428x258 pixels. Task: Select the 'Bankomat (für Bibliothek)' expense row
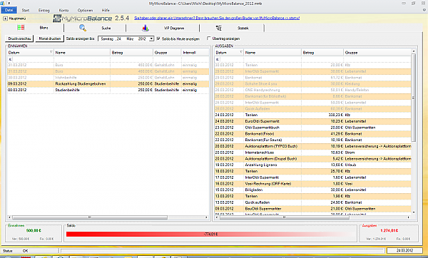tap(313, 96)
